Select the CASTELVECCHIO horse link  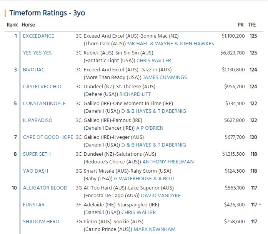click(x=42, y=87)
